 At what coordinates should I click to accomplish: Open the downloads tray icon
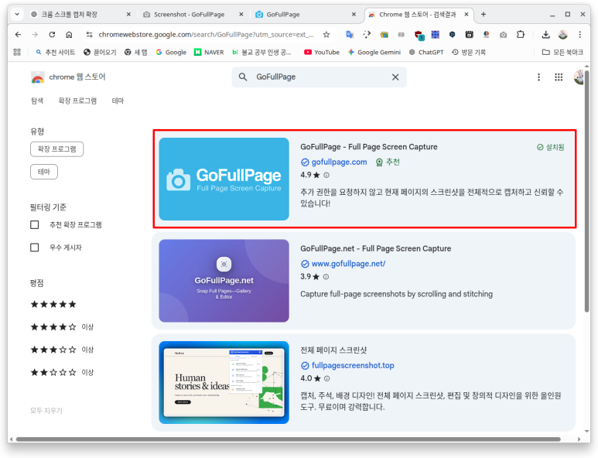(x=545, y=35)
